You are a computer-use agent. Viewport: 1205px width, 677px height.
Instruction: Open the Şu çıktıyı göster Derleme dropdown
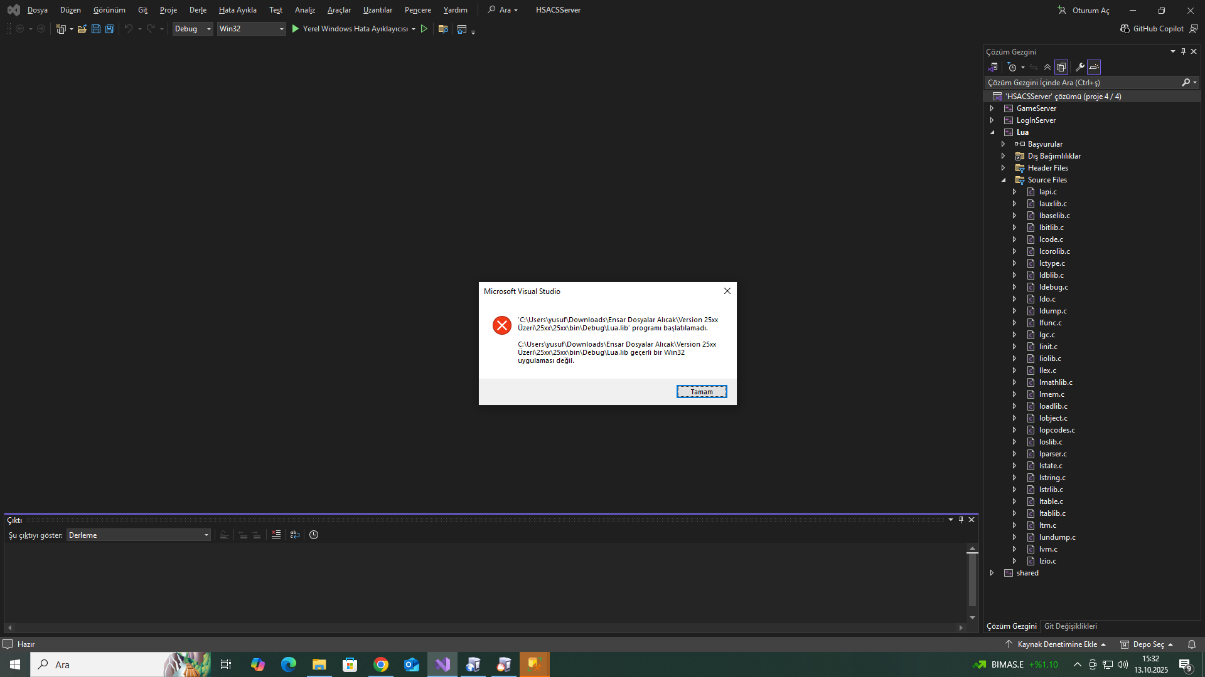click(138, 535)
